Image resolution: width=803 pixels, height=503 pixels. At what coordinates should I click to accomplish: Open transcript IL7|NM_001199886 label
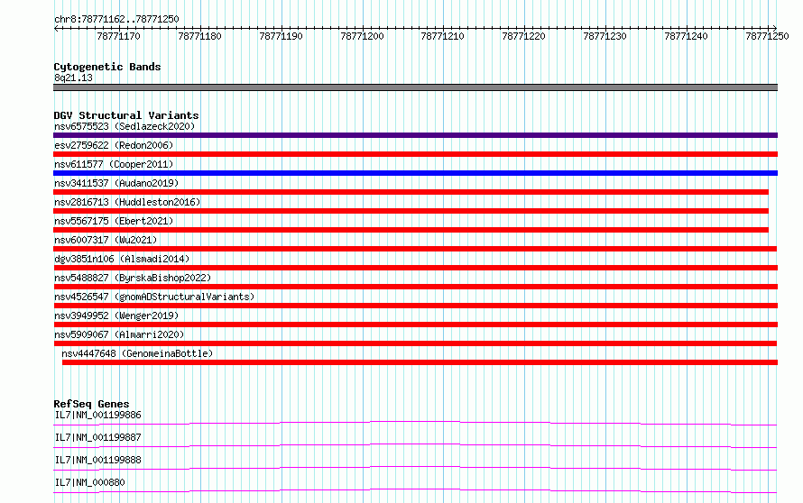pos(97,415)
